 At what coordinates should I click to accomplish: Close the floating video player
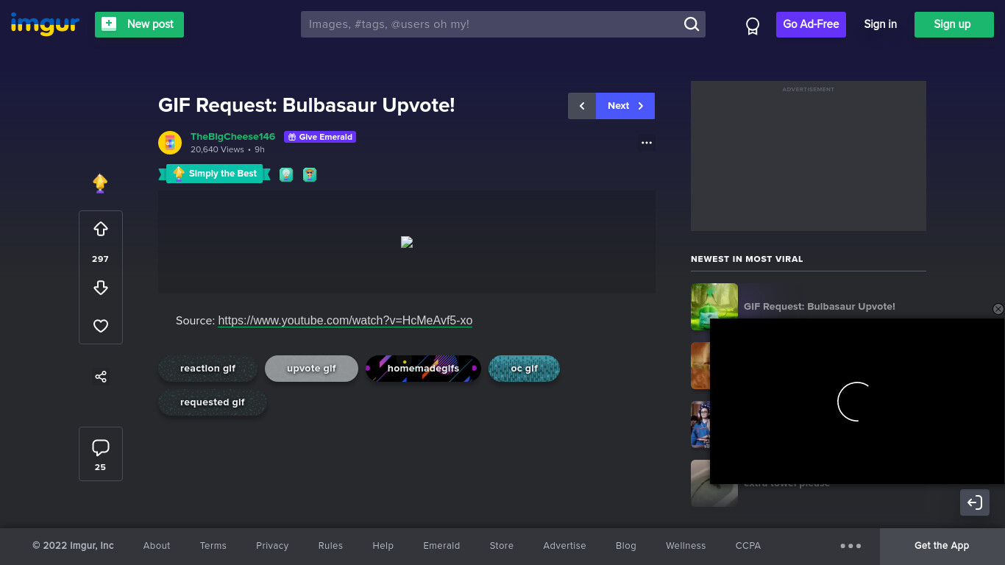pos(998,309)
